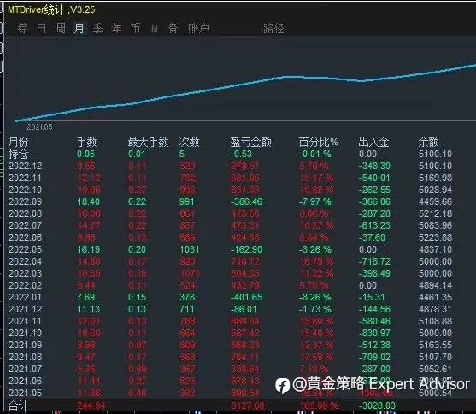Select the 2022.11 month row

point(231,178)
